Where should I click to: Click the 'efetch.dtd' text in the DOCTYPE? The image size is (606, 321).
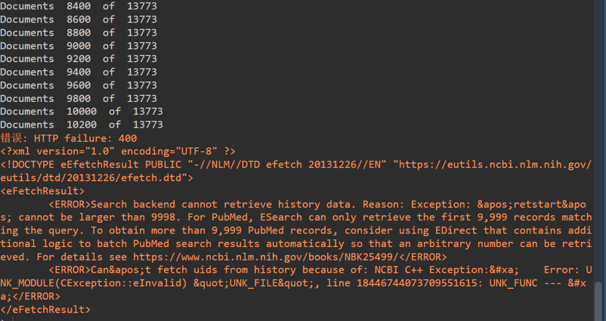tap(151, 178)
